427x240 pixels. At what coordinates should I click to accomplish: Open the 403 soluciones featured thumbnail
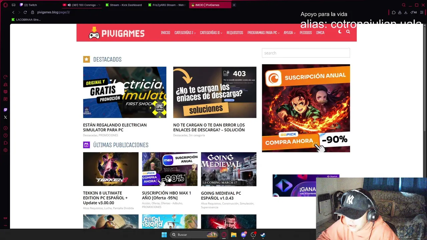[x=215, y=92]
